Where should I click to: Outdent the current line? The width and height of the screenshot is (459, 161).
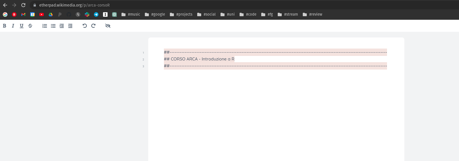[x=70, y=26]
